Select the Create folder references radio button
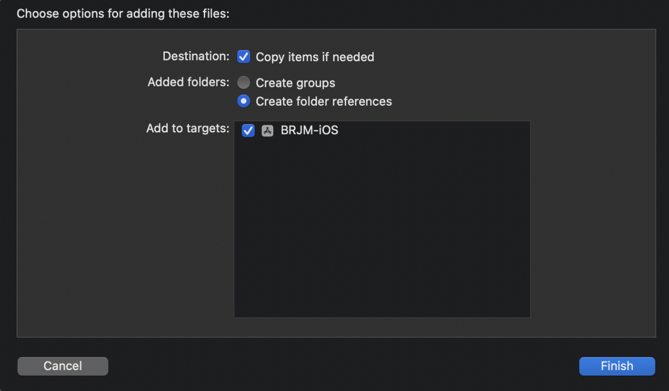Viewport: 669px width, 391px height. pos(244,101)
